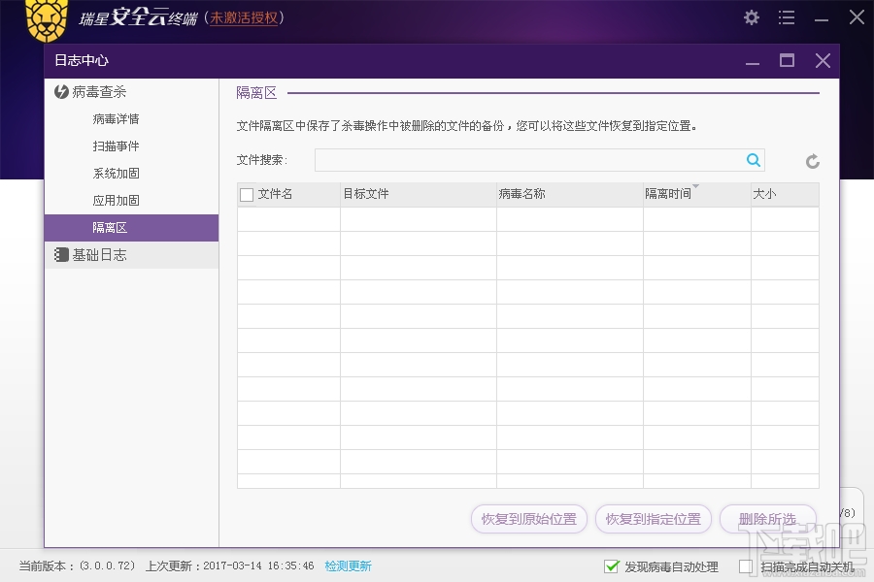Click the 删除所选 button

click(767, 519)
